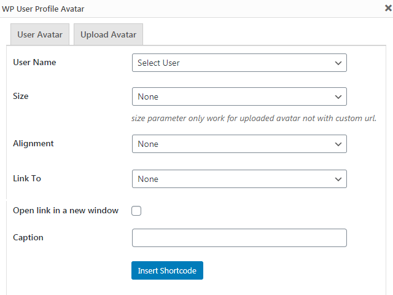This screenshot has width=393, height=295.
Task: Switch to the Upload Avatar tab
Action: 108,34
